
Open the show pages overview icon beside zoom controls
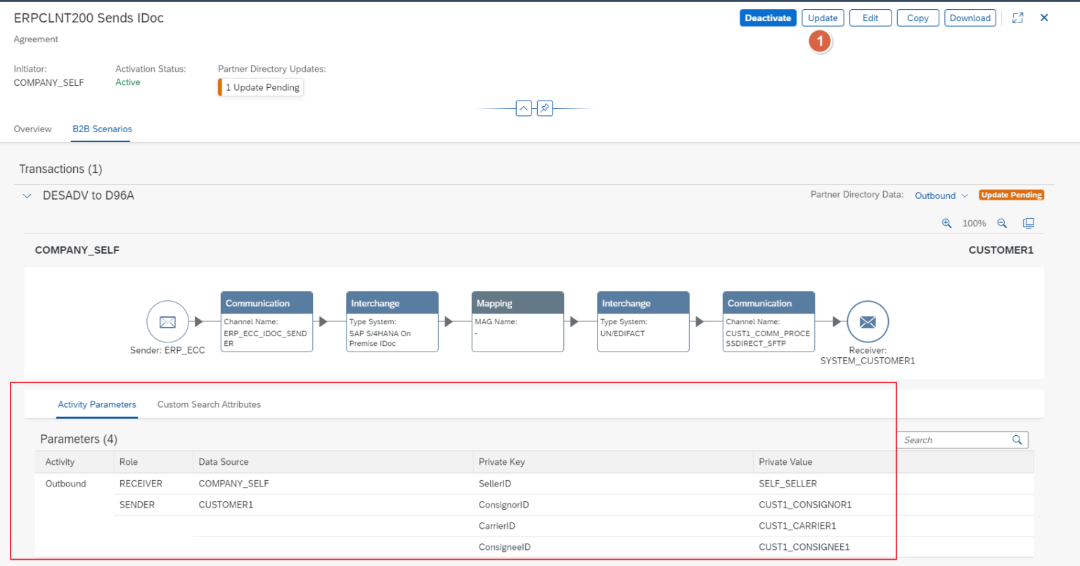point(1028,222)
